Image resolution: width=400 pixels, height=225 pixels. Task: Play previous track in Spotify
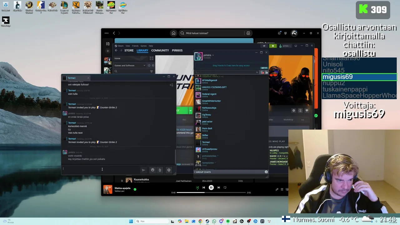click(x=204, y=187)
